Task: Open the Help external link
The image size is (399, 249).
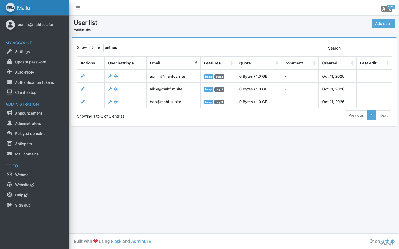Action: [x=35, y=195]
